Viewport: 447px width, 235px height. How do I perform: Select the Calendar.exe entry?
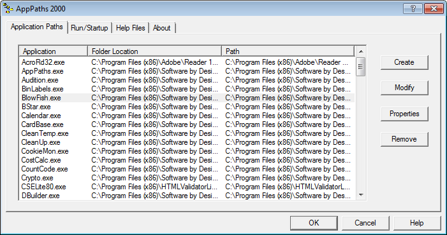pyautogui.click(x=187, y=116)
